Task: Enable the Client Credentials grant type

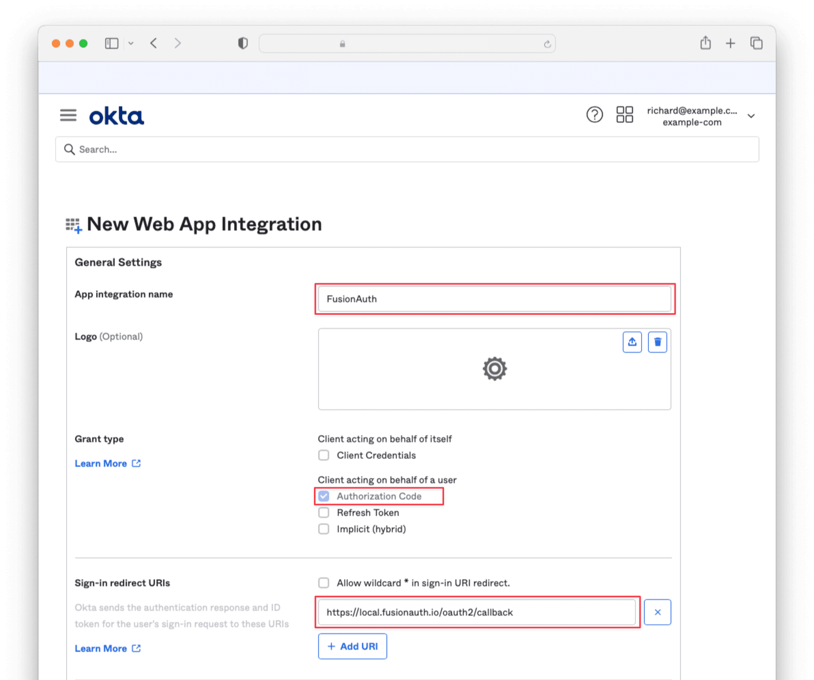Action: (324, 455)
